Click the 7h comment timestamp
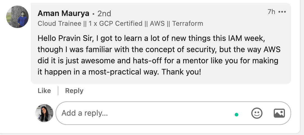This screenshot has height=135, width=304. point(271,12)
